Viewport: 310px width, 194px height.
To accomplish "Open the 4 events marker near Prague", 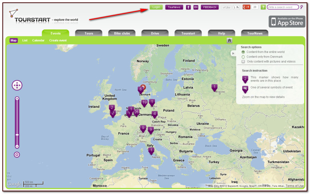I will (155, 114).
